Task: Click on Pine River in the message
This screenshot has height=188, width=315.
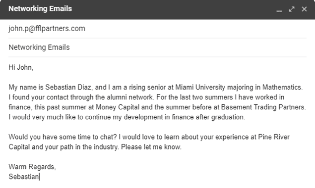Action: coord(274,137)
